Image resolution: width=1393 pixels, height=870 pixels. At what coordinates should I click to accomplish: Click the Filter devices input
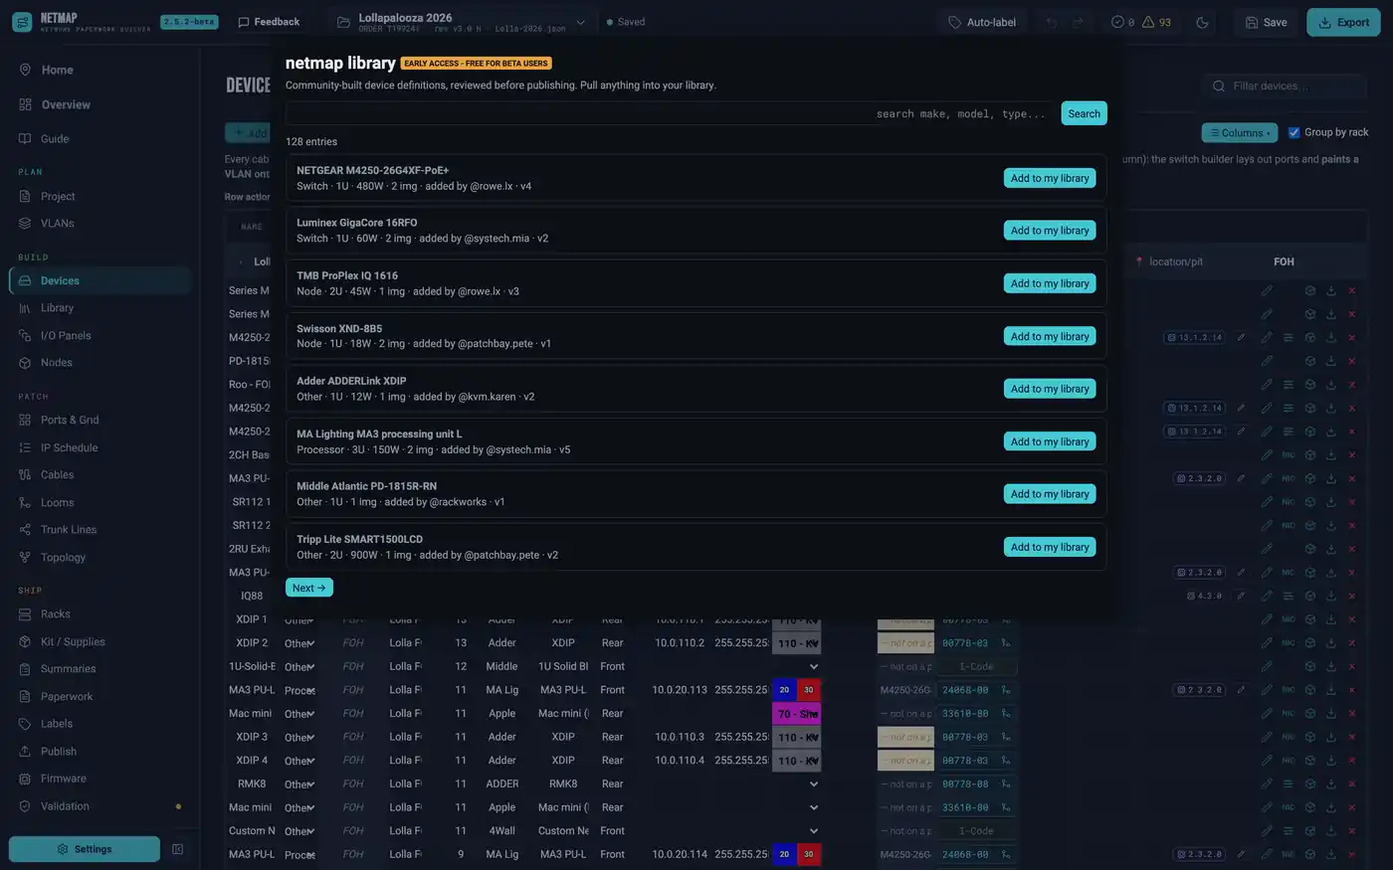[1285, 87]
